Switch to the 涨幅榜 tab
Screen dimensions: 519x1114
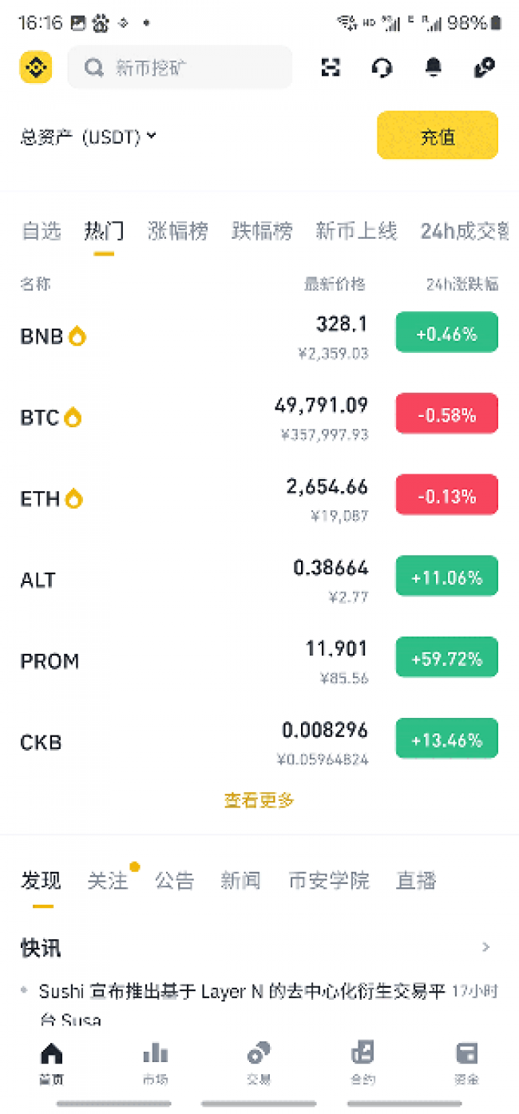pyautogui.click(x=177, y=232)
